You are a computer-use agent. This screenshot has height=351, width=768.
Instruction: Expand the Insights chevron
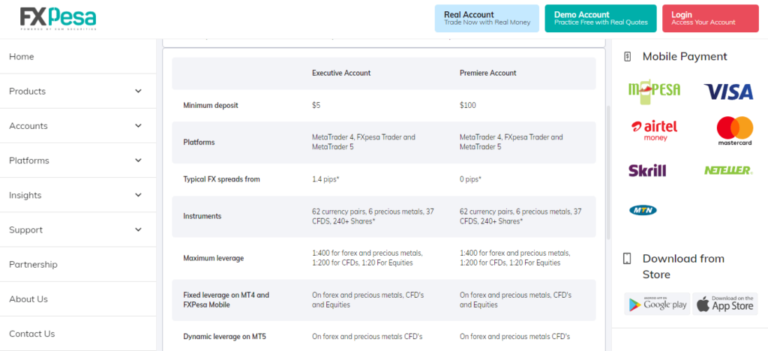138,195
